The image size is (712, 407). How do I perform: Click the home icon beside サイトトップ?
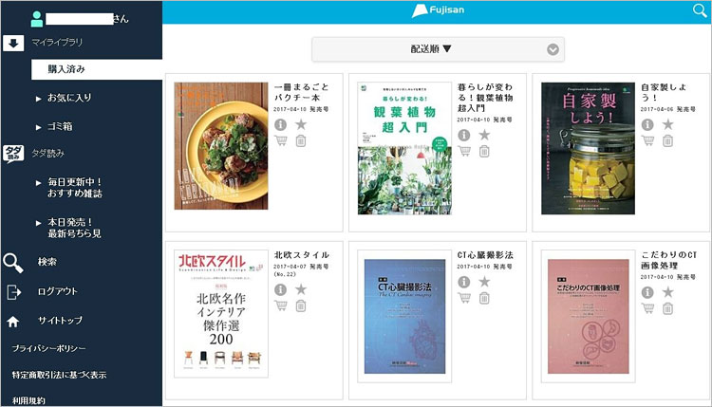[x=12, y=322]
